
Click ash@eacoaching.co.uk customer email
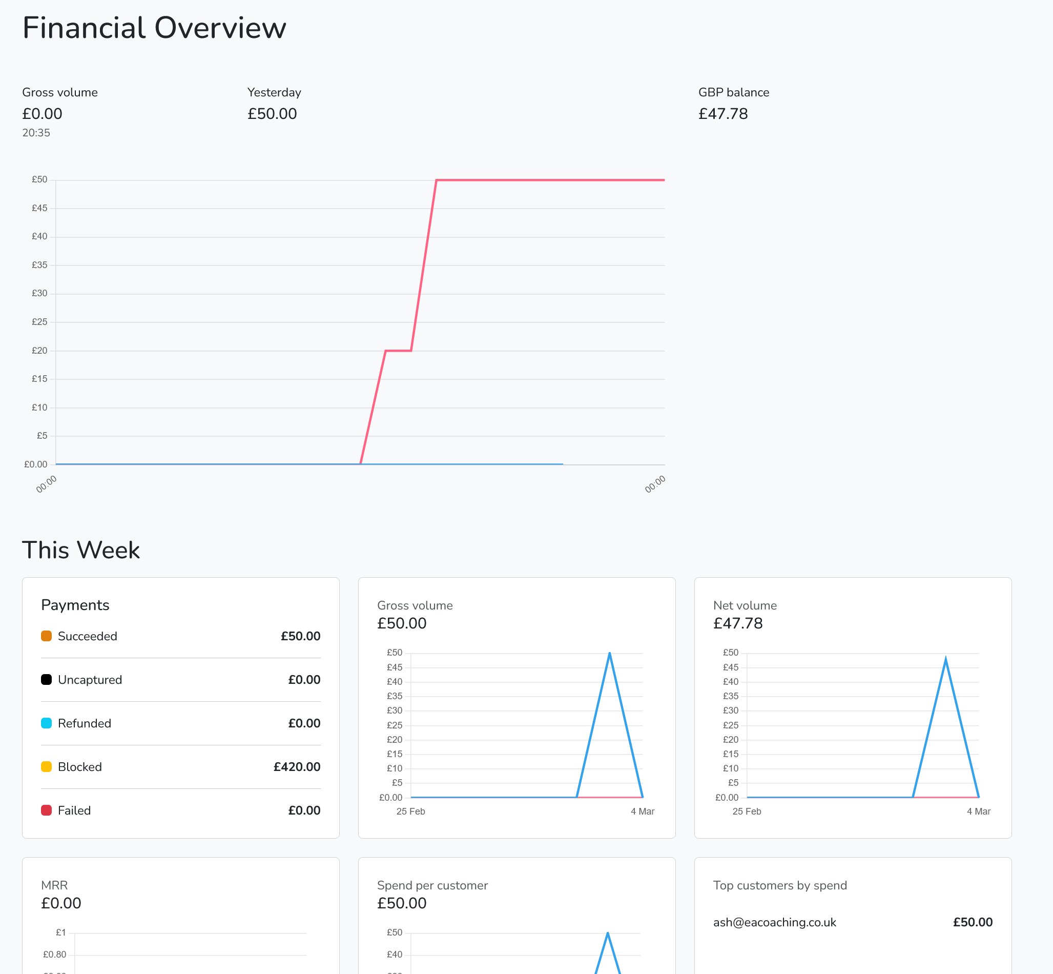coord(774,922)
